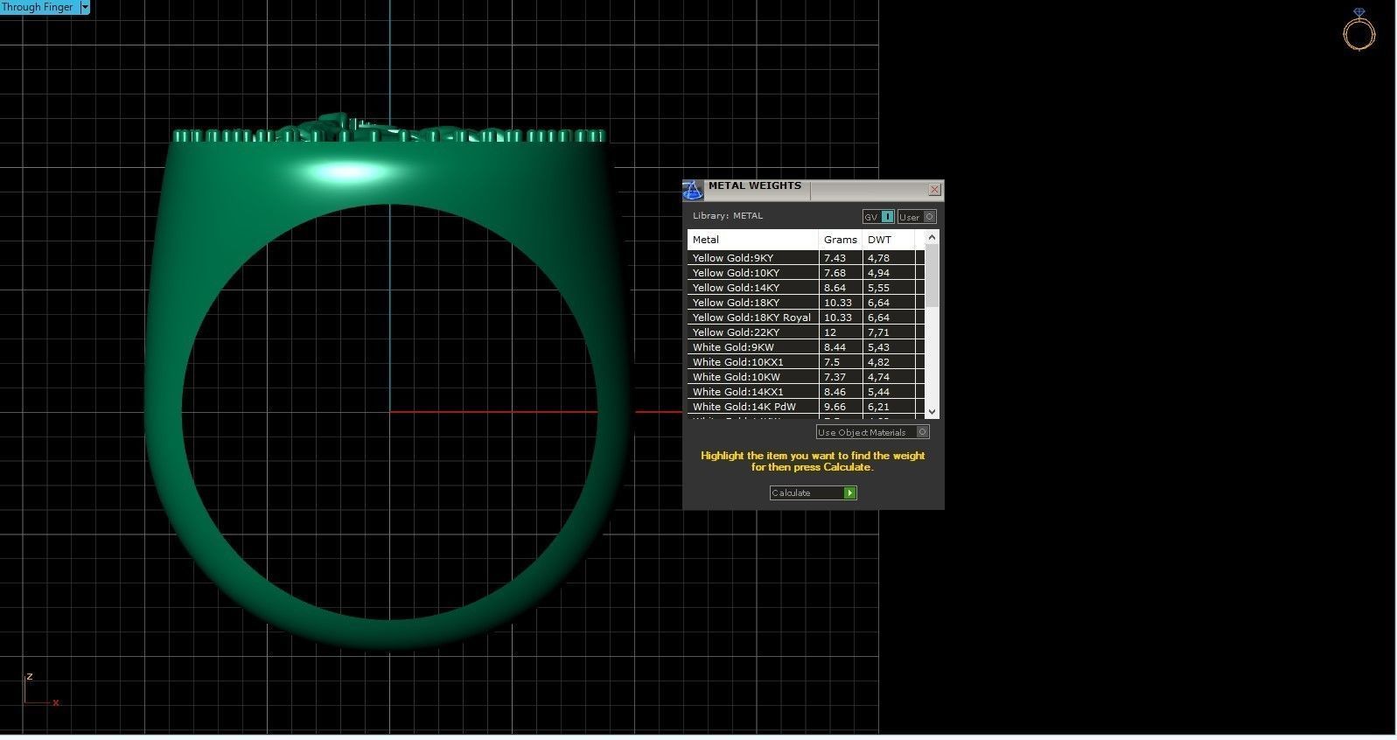Open the Through Finger viewport dropdown arrow
Image resolution: width=1397 pixels, height=740 pixels.
click(85, 7)
